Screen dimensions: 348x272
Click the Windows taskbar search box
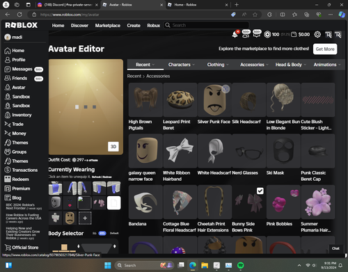click(x=145, y=265)
